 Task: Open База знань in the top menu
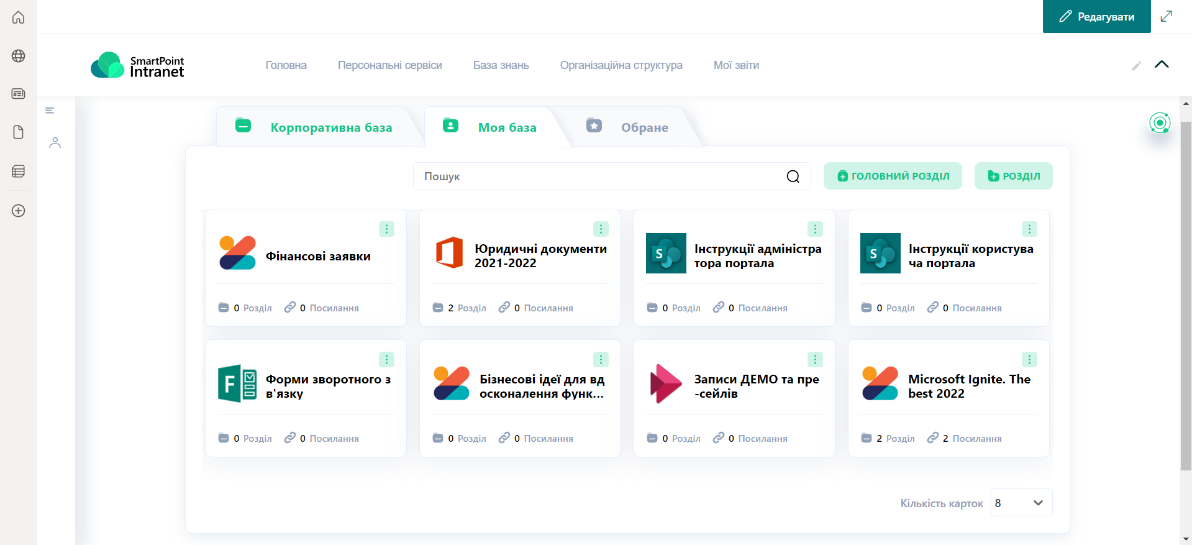(x=501, y=65)
